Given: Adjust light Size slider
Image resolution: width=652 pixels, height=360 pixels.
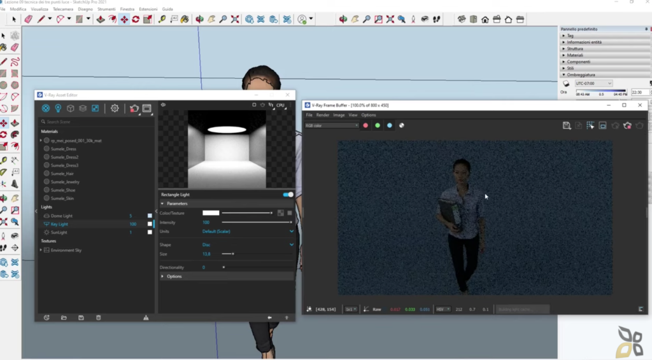Looking at the screenshot, I should click(x=257, y=254).
